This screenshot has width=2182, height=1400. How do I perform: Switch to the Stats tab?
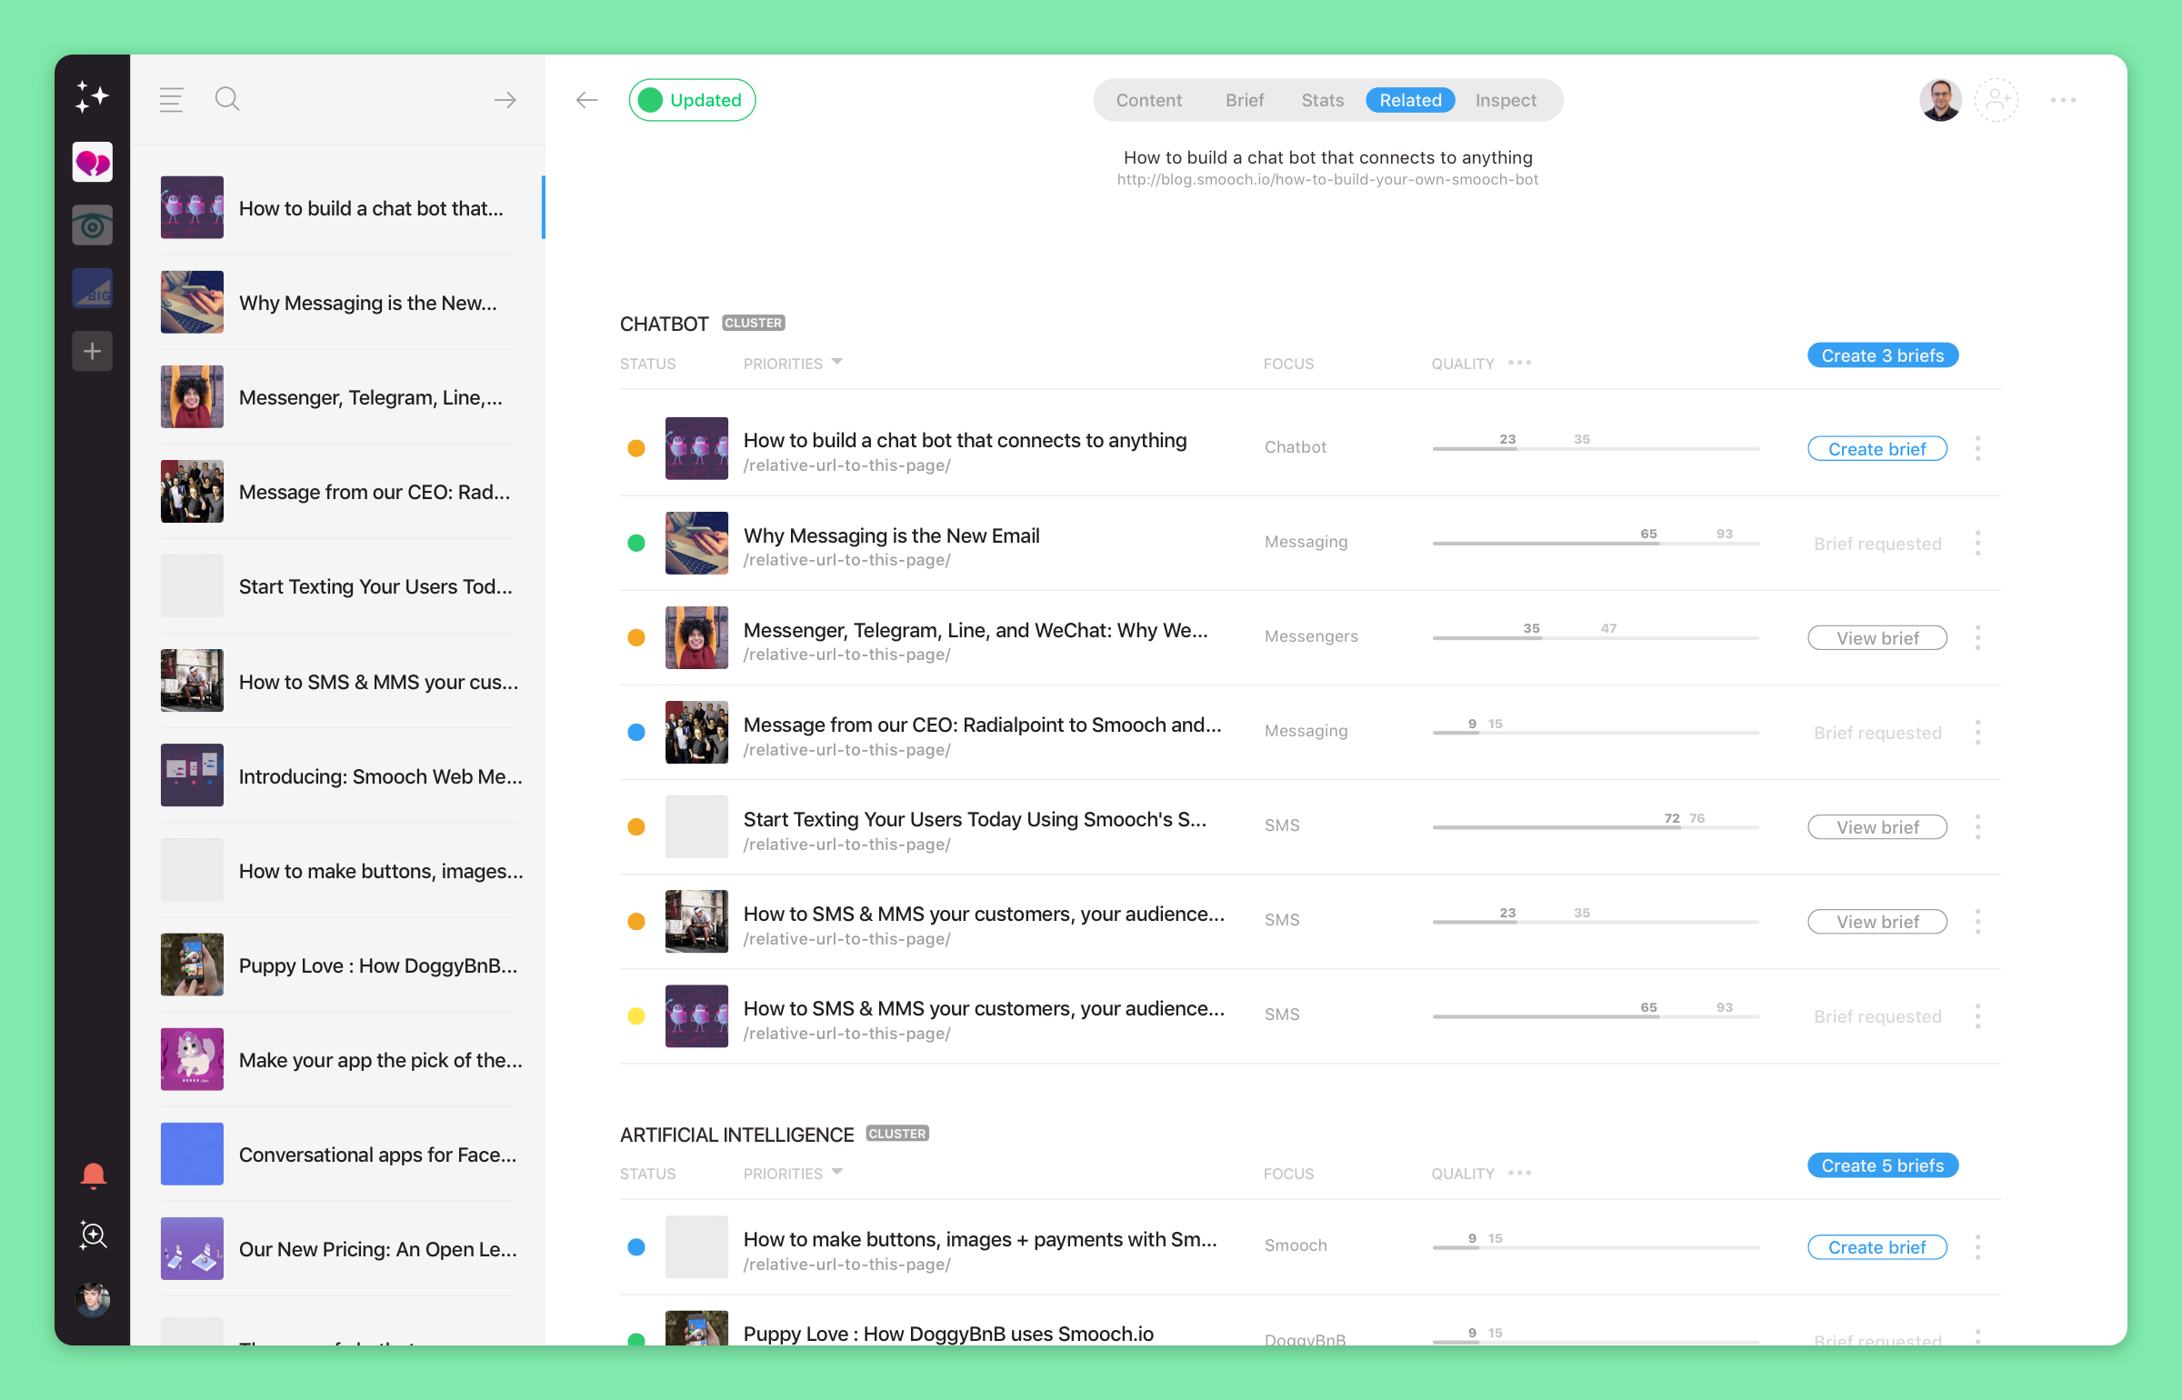(1322, 100)
